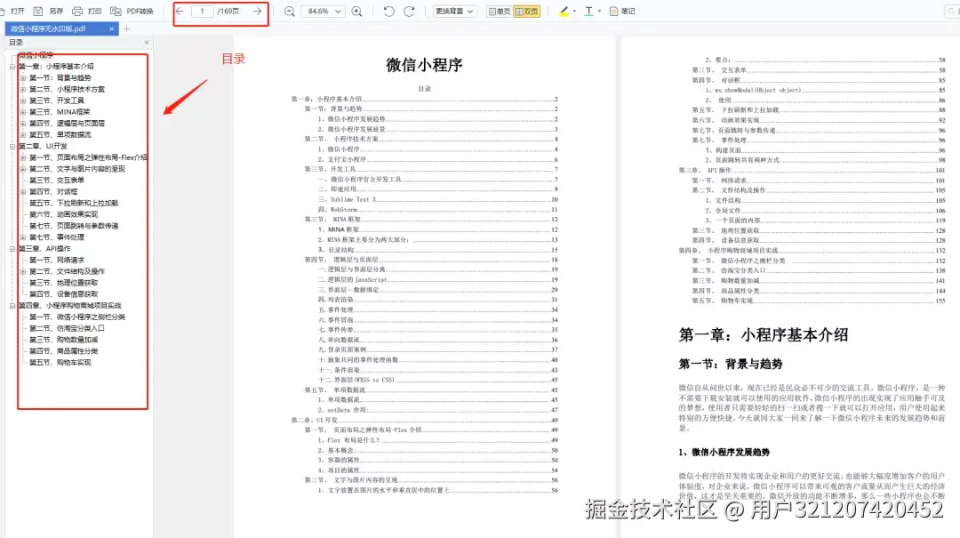Expand 第一节、页面布局之弹性布局-Flex介绍 node

tap(23, 157)
